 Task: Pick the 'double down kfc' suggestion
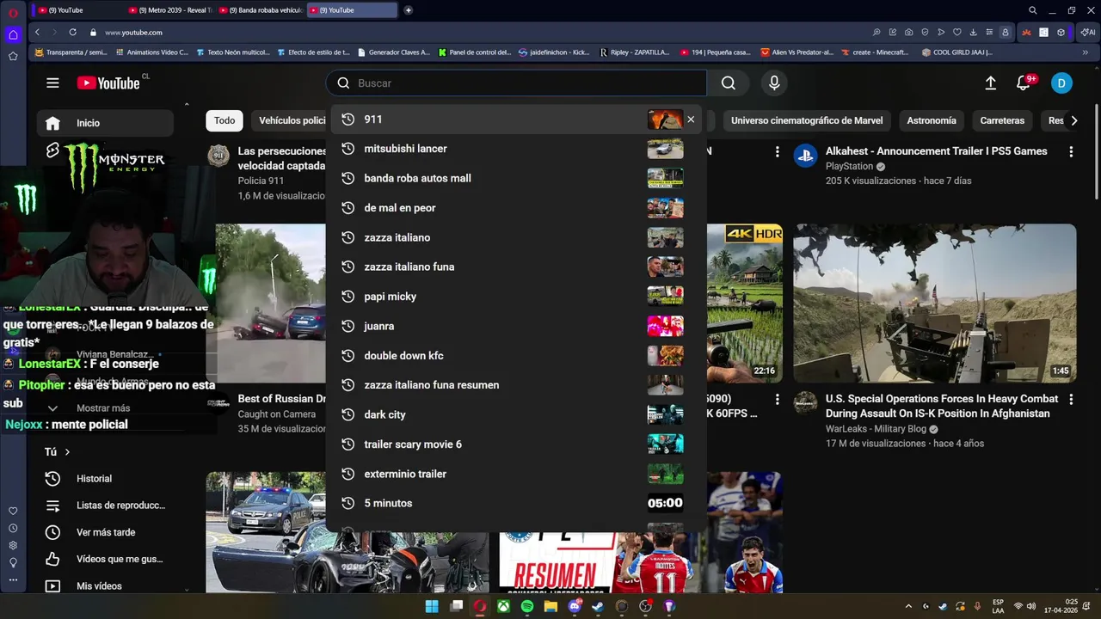click(516, 355)
